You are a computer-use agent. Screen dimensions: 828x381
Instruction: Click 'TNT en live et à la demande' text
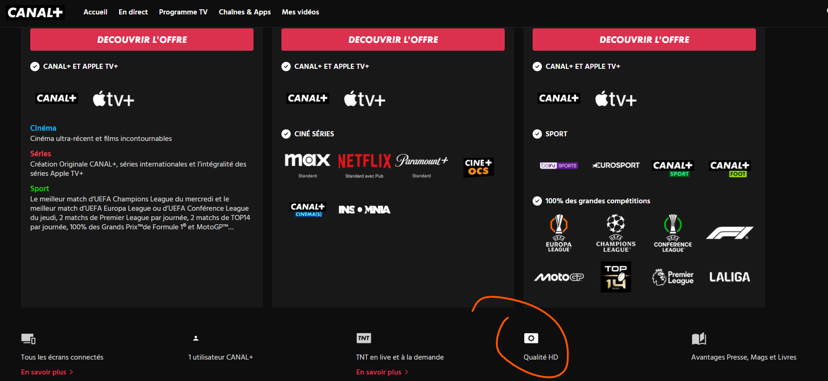400,357
